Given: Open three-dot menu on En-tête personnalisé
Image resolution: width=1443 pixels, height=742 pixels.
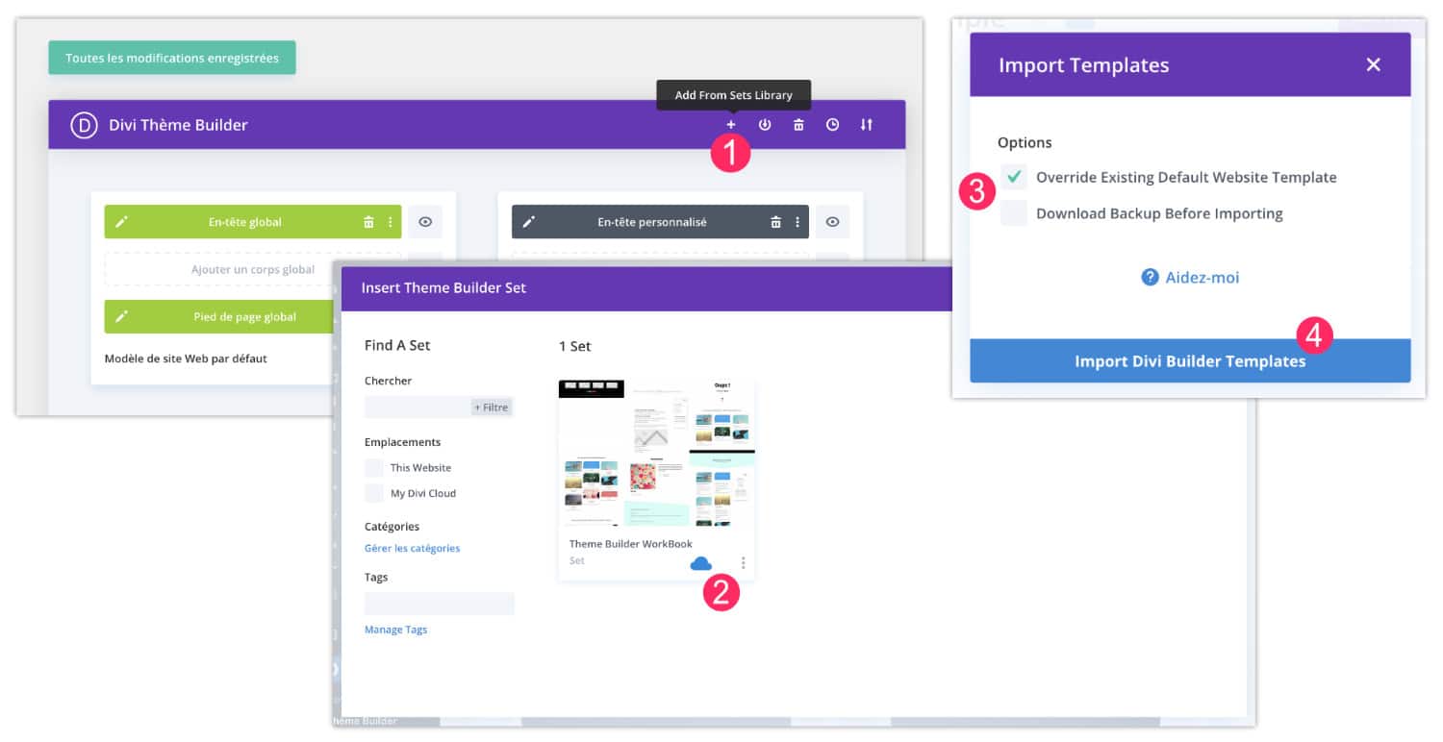Looking at the screenshot, I should tap(797, 222).
